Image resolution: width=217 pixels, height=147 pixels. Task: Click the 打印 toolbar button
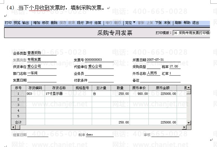click(8, 23)
